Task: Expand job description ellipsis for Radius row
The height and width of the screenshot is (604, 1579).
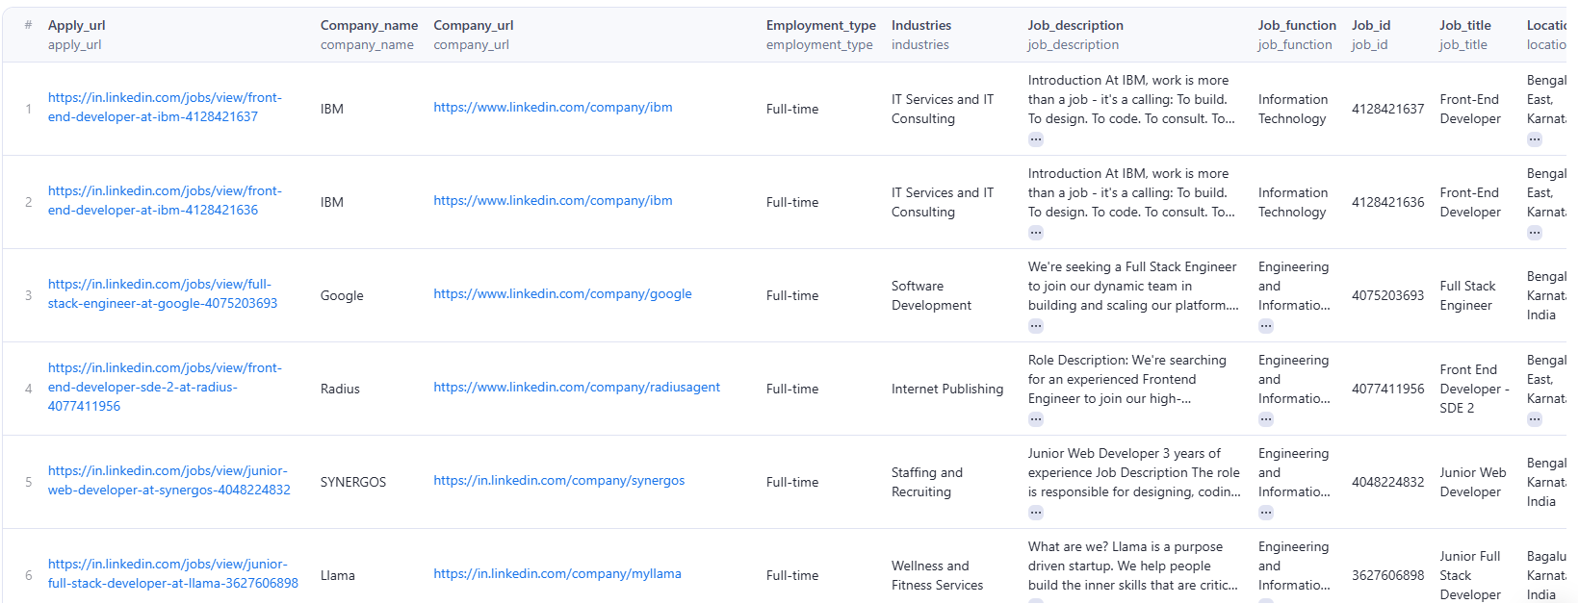Action: (x=1035, y=419)
